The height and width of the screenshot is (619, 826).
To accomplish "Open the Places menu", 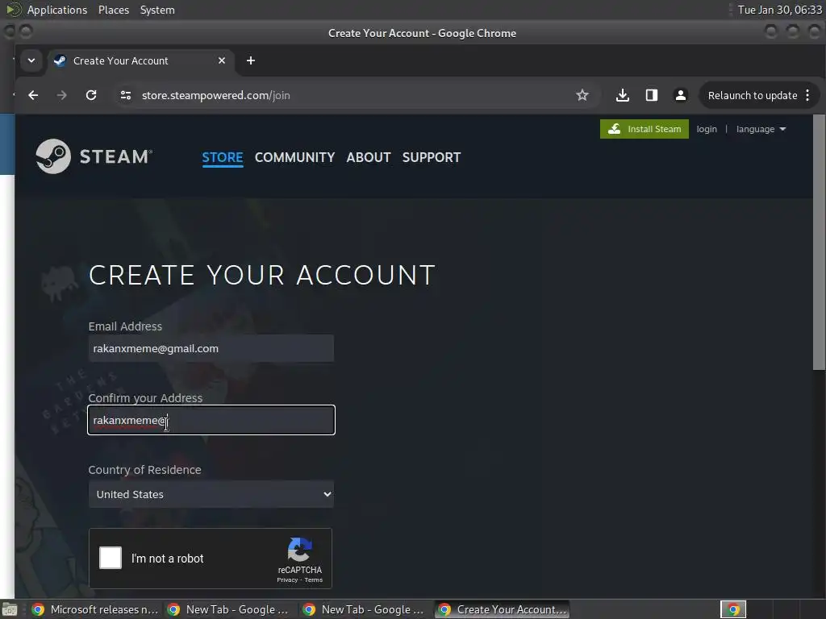I will pos(113,10).
